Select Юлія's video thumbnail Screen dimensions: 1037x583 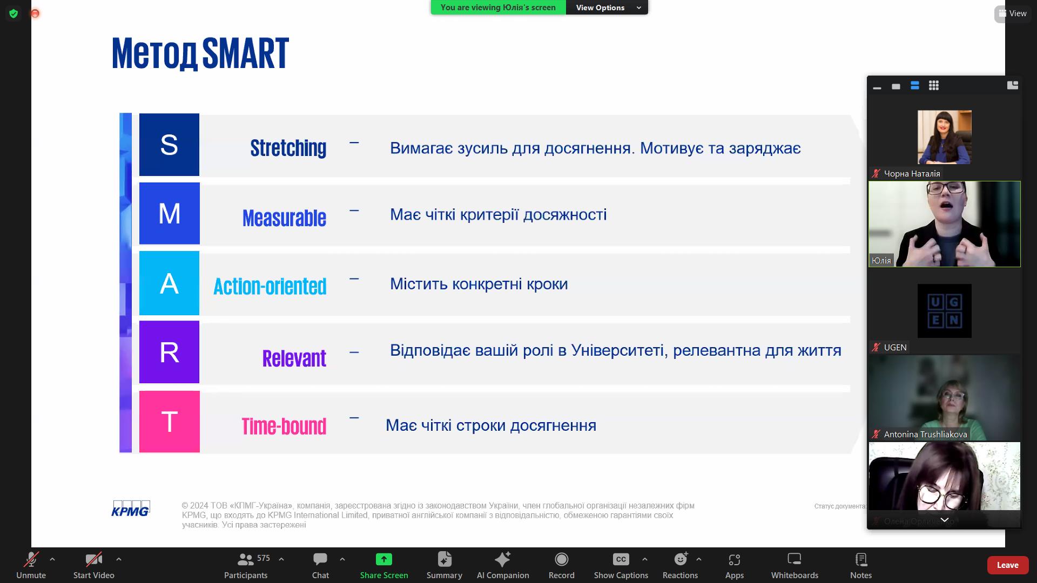pos(944,224)
